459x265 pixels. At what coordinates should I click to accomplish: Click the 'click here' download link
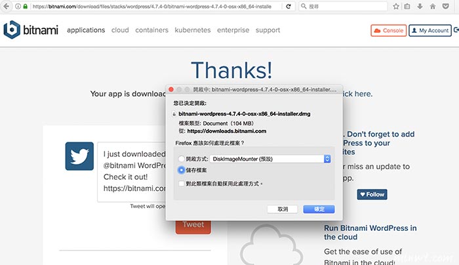(357, 94)
